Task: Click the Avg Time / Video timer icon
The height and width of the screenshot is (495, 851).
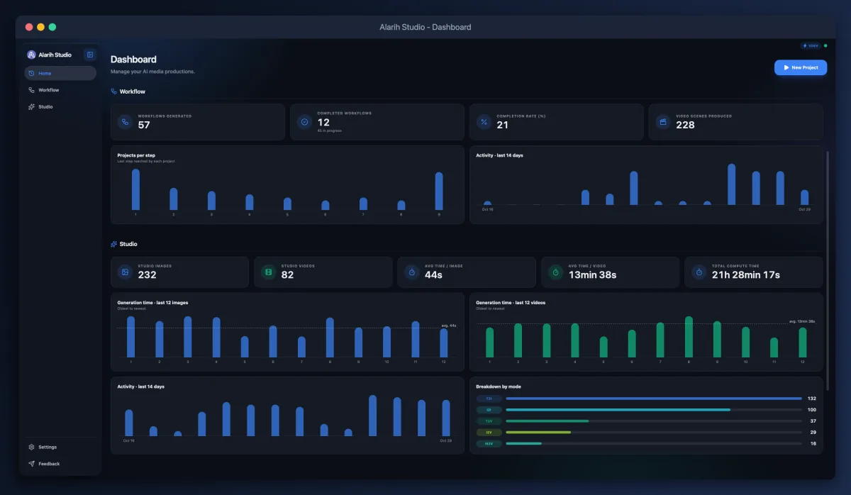Action: [555, 272]
